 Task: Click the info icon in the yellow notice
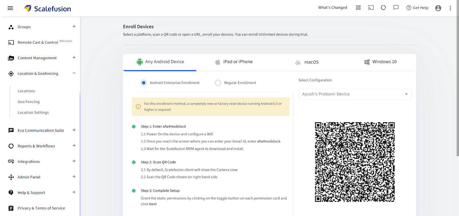pos(138,107)
